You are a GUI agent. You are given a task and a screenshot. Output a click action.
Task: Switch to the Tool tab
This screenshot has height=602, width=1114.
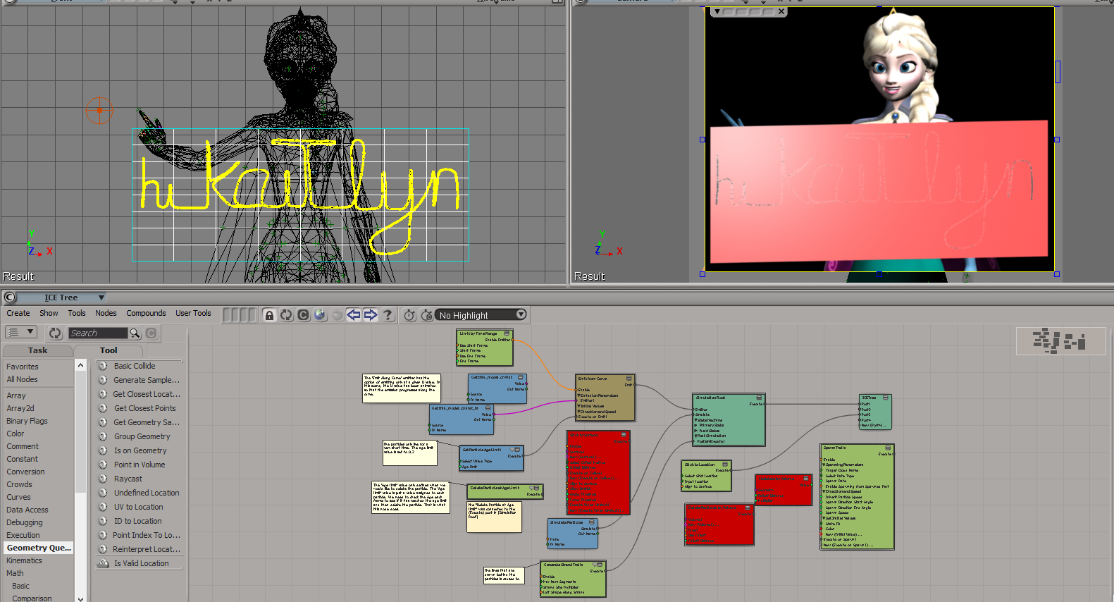tap(109, 350)
